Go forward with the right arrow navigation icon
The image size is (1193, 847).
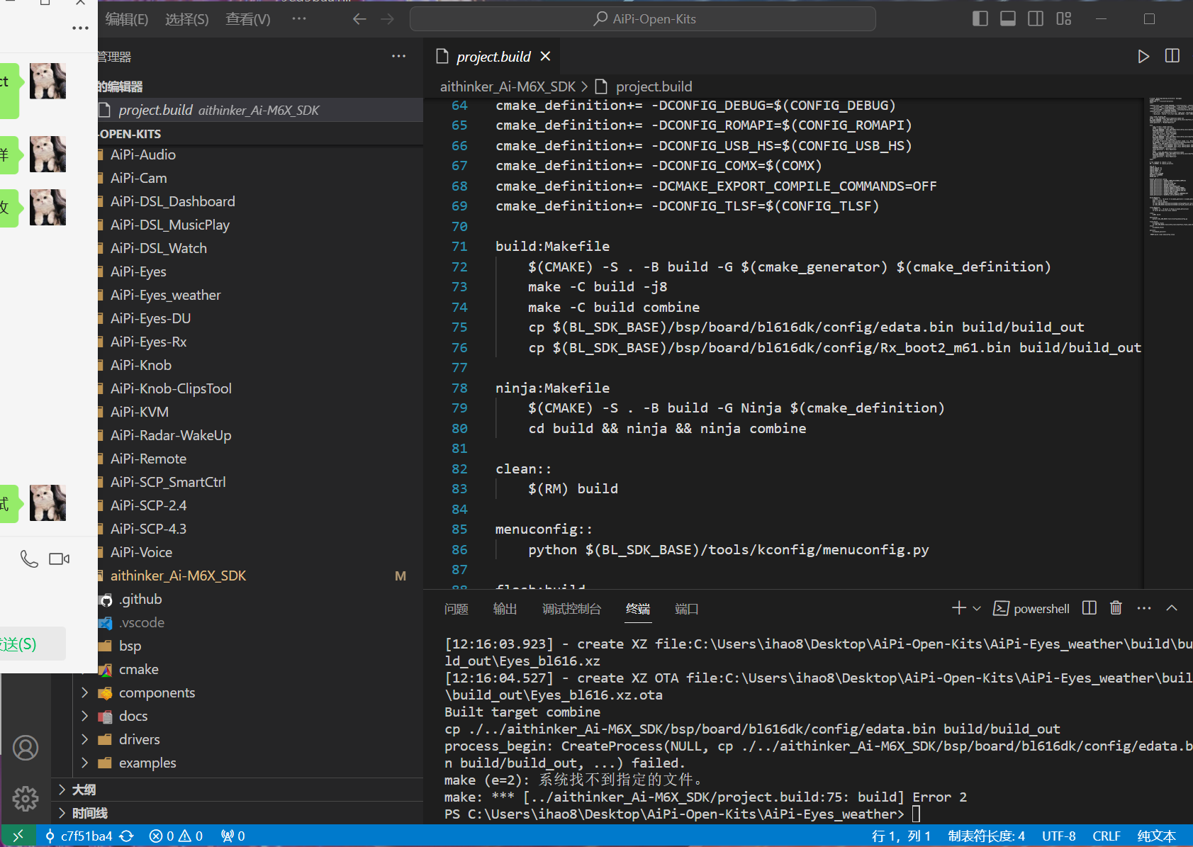pos(387,19)
